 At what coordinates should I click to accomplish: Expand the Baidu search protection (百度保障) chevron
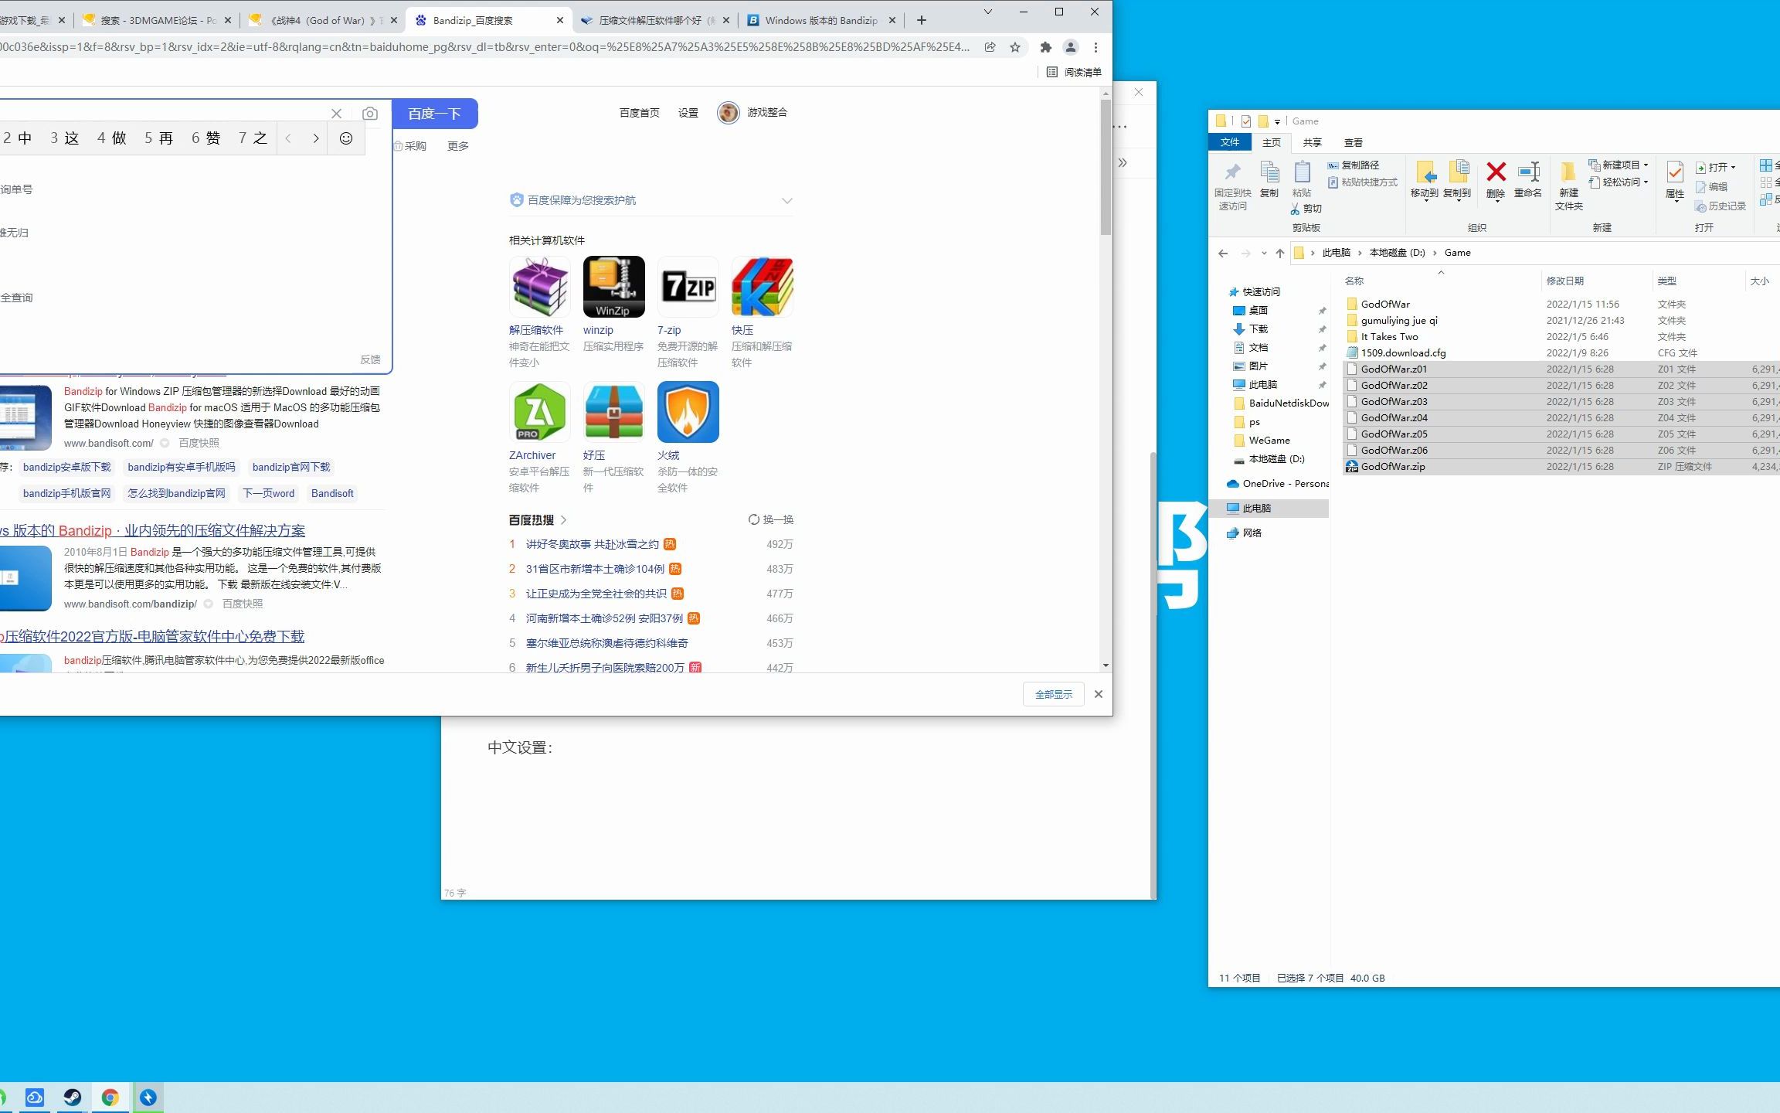tap(786, 201)
